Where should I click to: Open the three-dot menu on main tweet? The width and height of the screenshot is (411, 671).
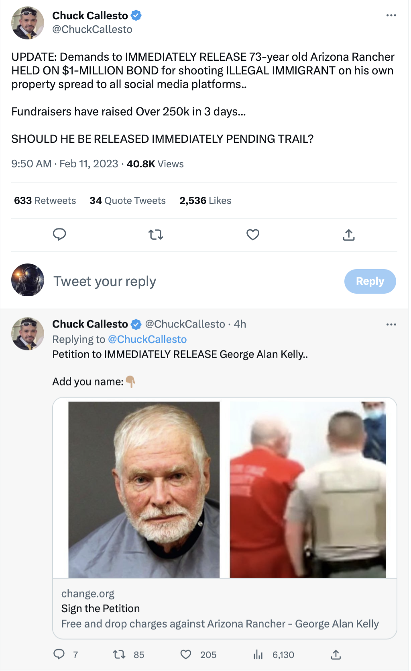[391, 15]
